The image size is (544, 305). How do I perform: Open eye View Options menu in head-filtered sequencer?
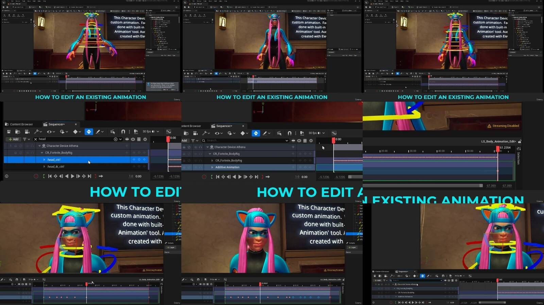pyautogui.click(x=51, y=132)
